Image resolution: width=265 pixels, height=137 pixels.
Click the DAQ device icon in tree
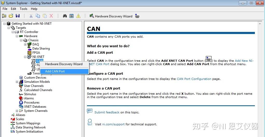29,44
